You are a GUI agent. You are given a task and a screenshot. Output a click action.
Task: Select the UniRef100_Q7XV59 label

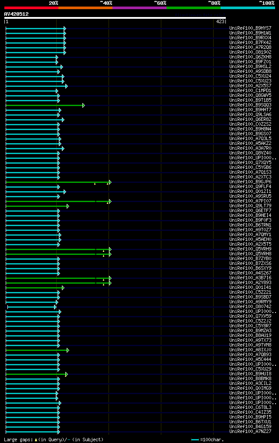click(x=250, y=316)
